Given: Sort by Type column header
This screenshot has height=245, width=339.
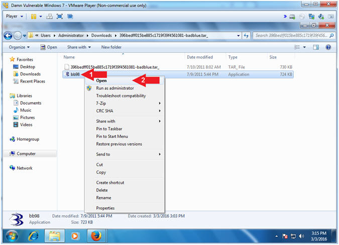Looking at the screenshot, I should (233, 57).
